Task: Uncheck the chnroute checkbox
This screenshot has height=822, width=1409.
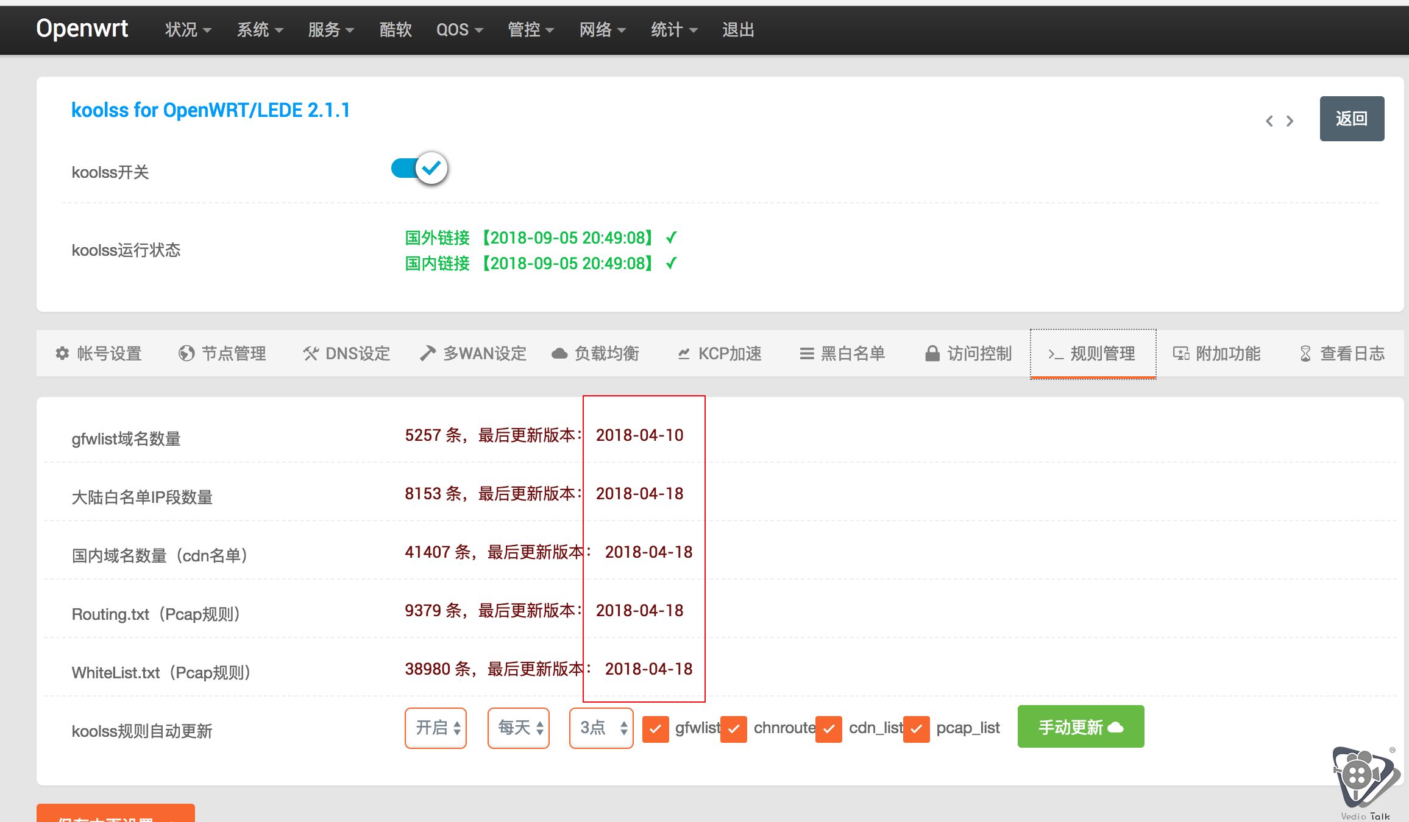Action: (734, 729)
